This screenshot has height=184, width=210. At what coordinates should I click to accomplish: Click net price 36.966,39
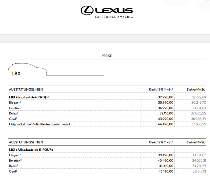(198, 119)
